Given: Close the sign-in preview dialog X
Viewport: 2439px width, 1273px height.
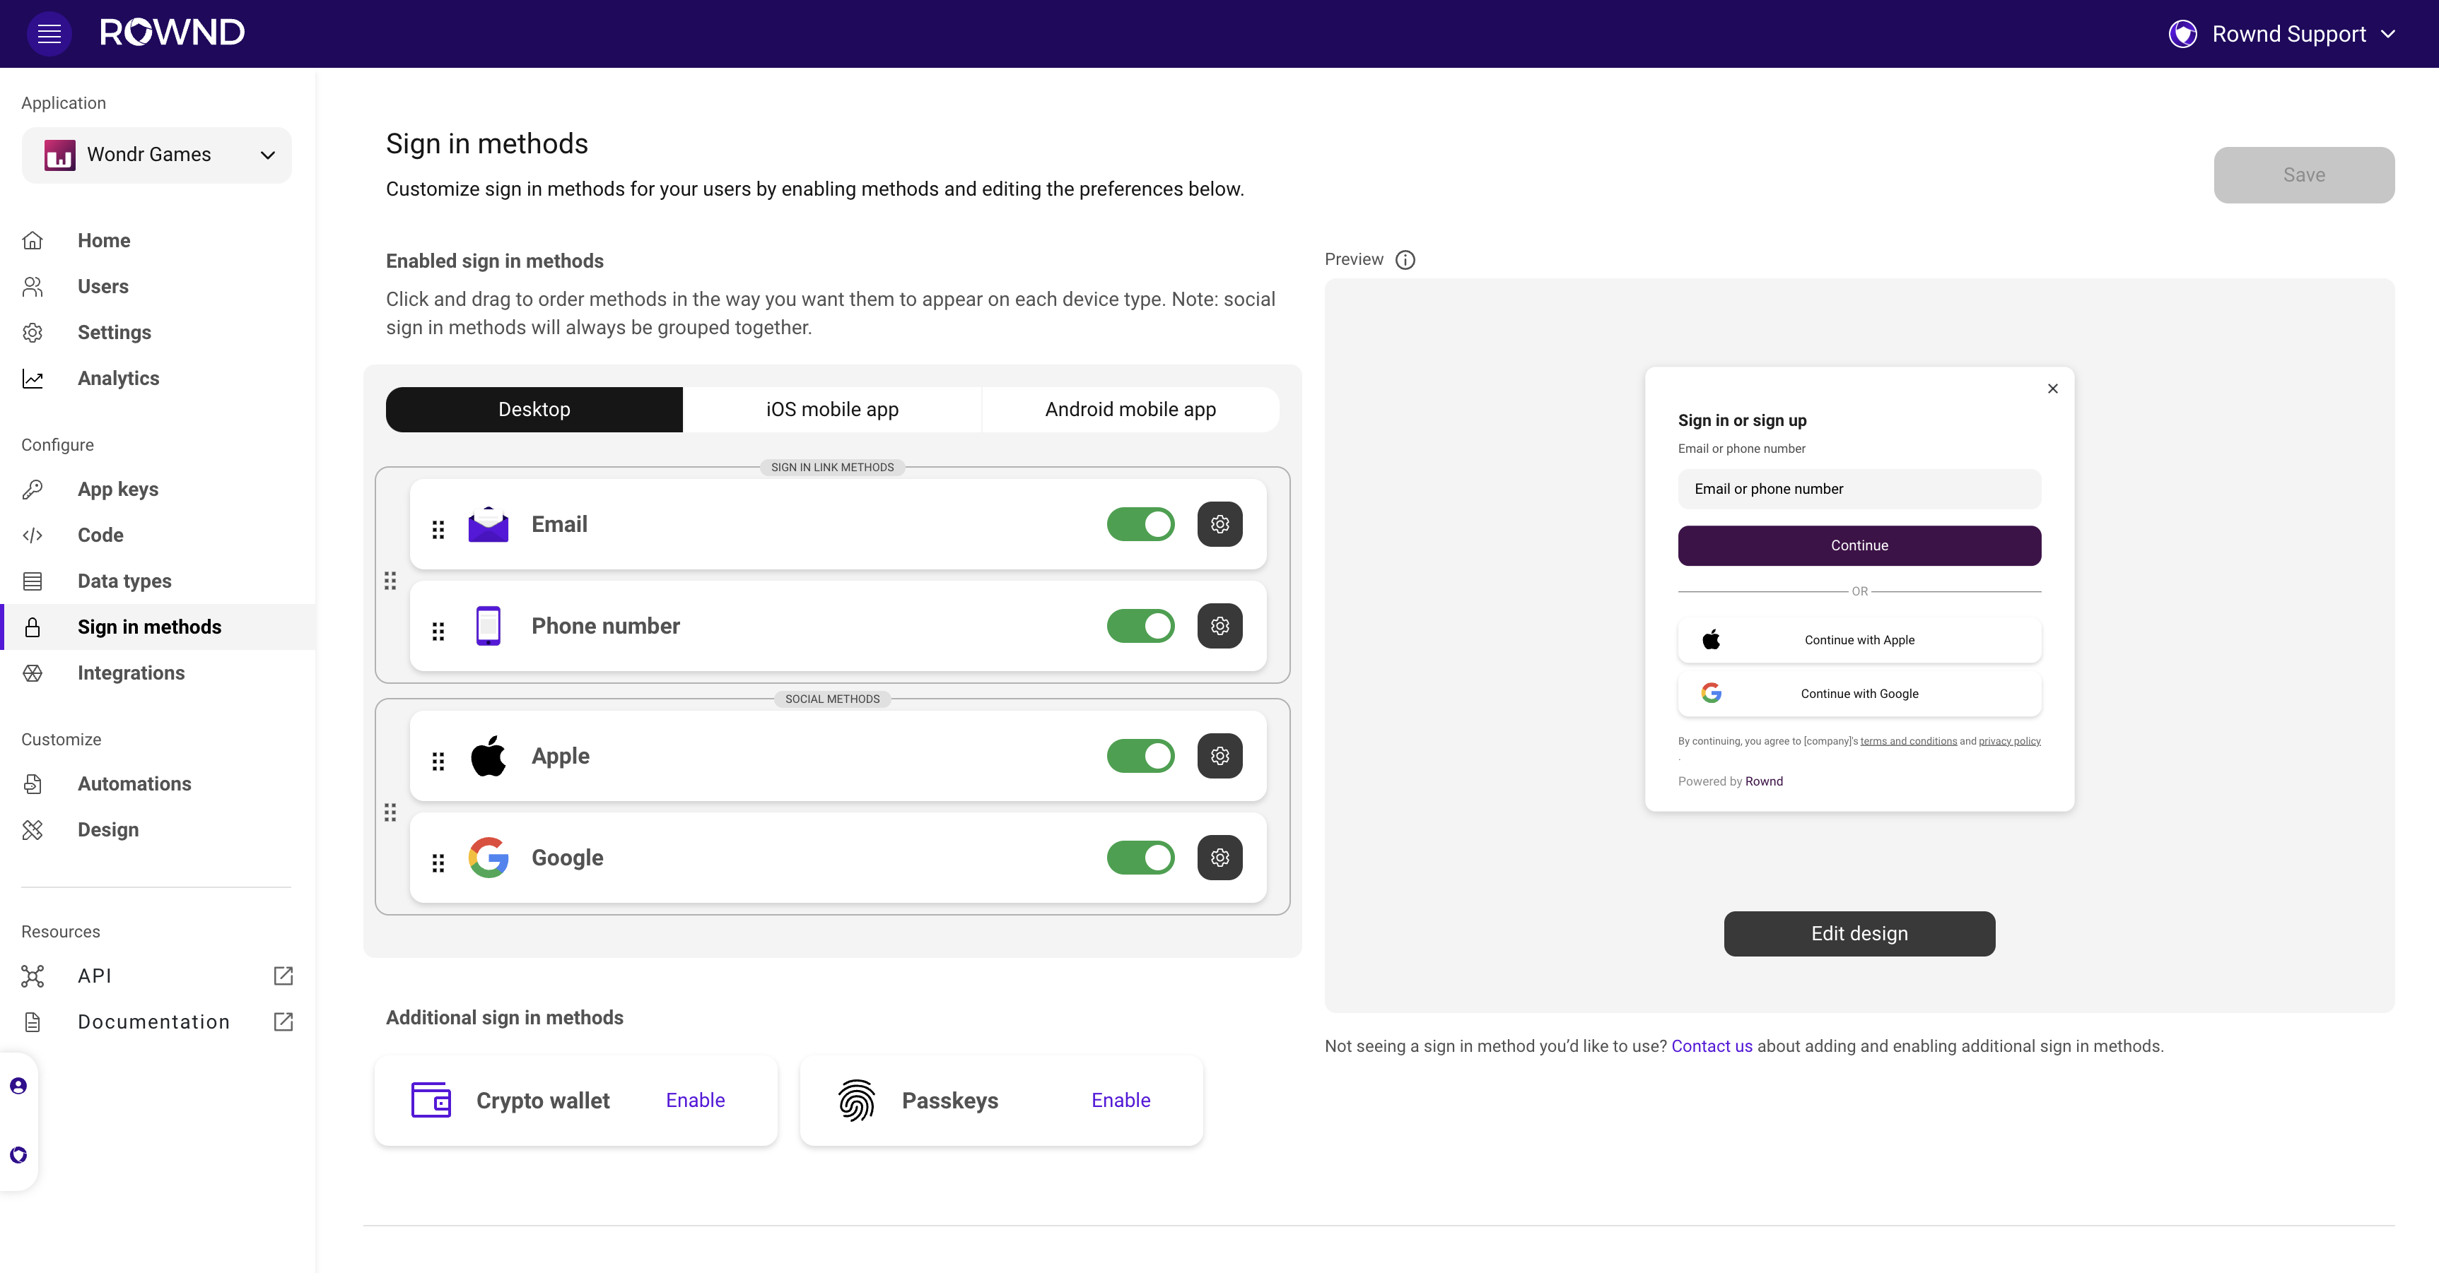Looking at the screenshot, I should (2053, 389).
